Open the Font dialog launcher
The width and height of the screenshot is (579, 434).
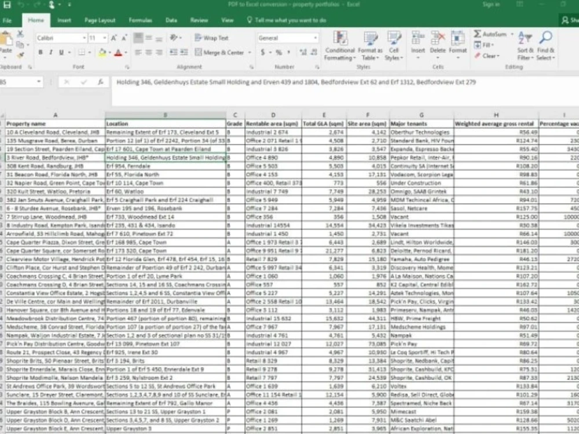click(x=127, y=67)
